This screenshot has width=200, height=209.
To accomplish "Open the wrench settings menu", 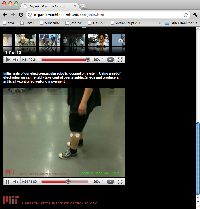I will [x=195, y=15].
